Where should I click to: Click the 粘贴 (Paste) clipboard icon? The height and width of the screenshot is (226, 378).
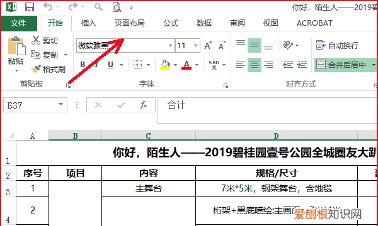[x=16, y=46]
